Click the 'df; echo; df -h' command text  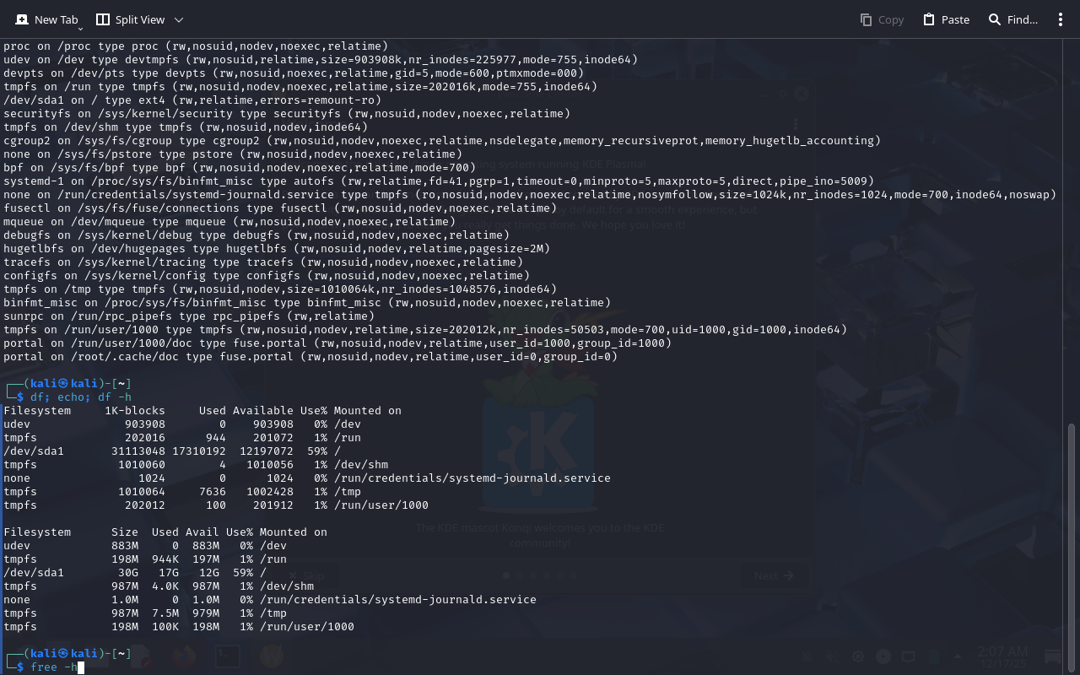pyautogui.click(x=81, y=397)
